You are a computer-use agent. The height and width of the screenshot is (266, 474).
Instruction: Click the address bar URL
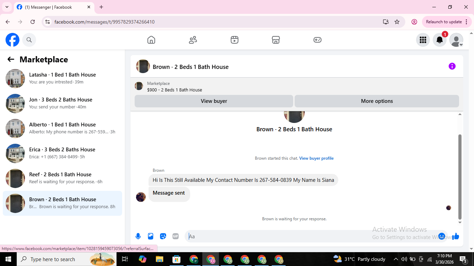[x=104, y=22]
